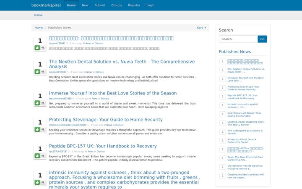Sidebar: open bt789us link

coord(245,150)
